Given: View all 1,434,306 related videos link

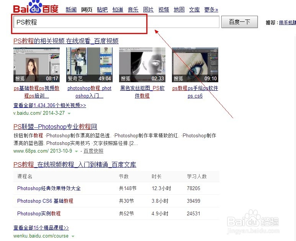Looking at the screenshot, I should click(x=50, y=105).
